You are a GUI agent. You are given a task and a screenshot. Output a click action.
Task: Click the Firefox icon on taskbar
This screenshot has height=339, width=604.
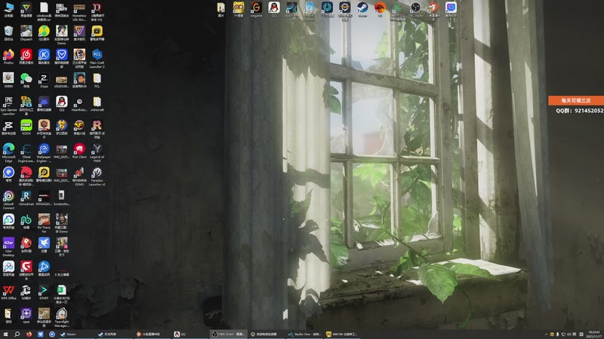pos(29,334)
